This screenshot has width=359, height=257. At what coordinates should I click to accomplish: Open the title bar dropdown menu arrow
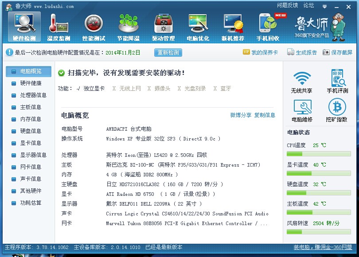325,7
